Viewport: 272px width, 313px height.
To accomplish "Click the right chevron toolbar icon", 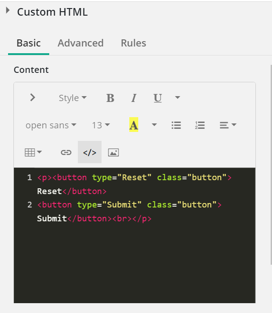I will coord(32,97).
